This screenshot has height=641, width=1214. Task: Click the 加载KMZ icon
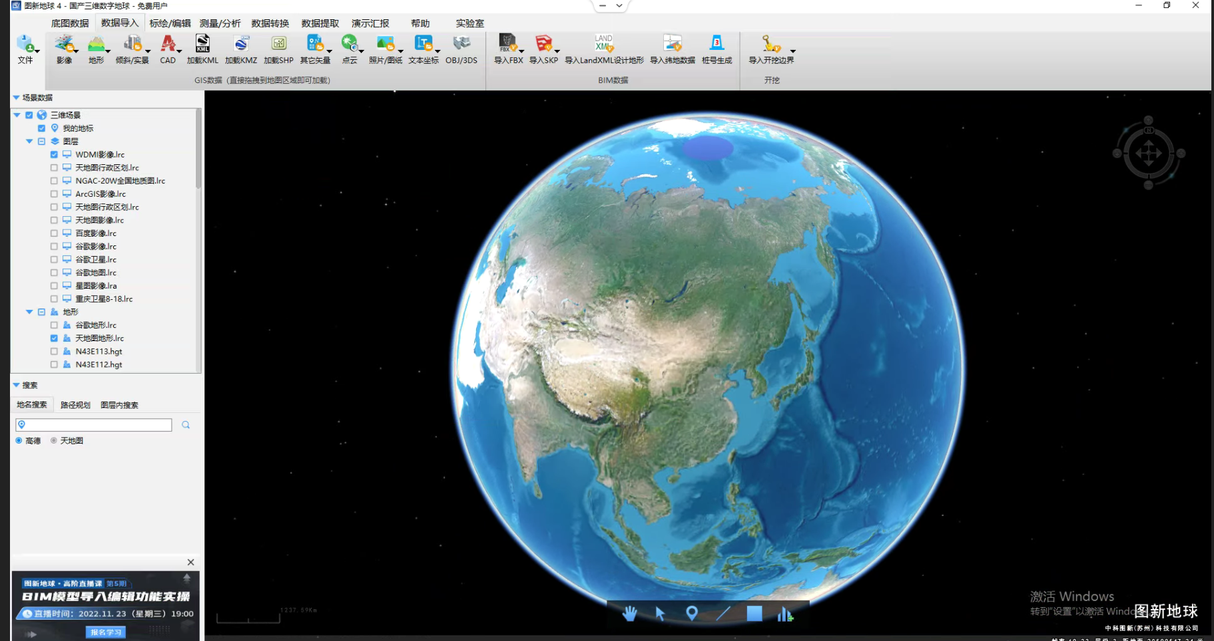click(x=241, y=44)
